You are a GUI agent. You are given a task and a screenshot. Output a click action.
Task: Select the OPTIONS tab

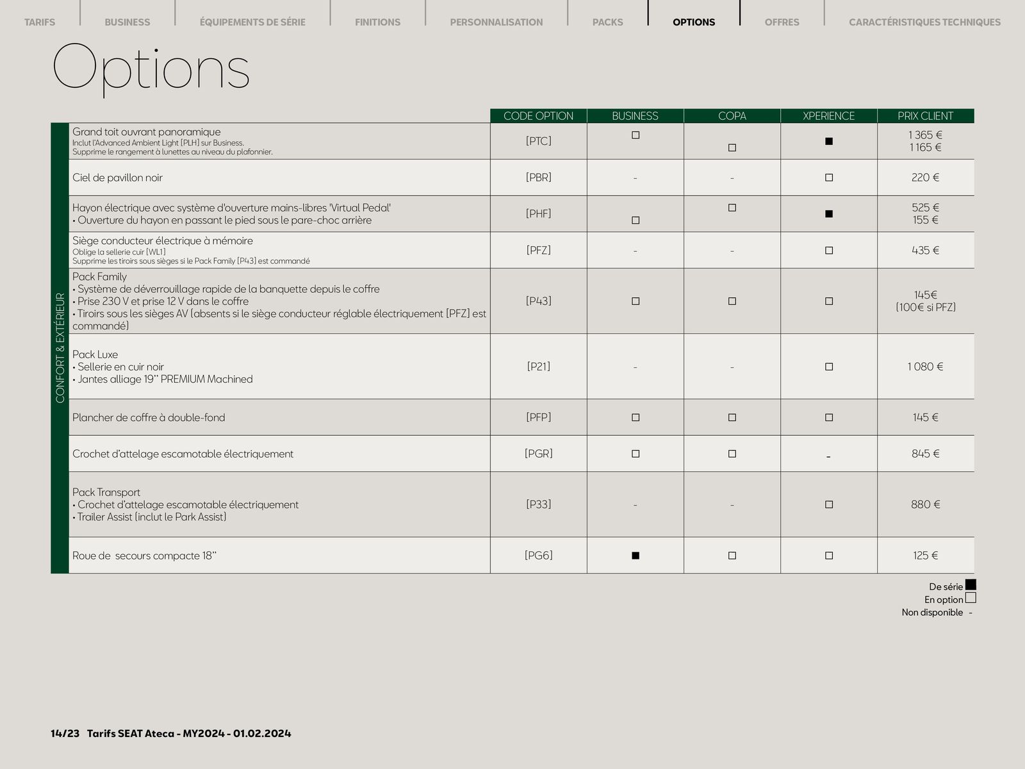tap(694, 22)
